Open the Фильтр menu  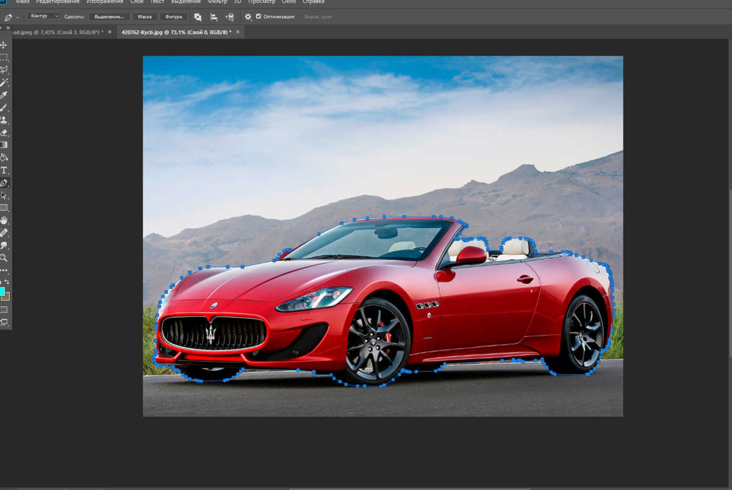(217, 2)
